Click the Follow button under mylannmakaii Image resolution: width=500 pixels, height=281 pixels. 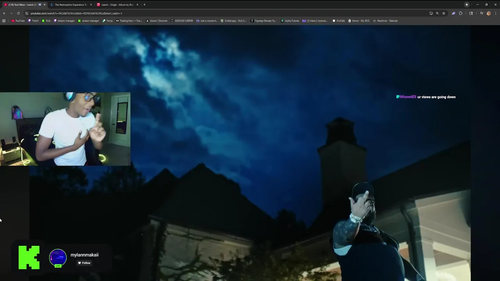pos(84,263)
